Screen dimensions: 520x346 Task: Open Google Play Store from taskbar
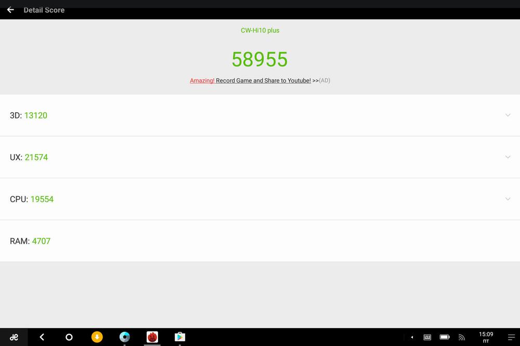coord(179,337)
